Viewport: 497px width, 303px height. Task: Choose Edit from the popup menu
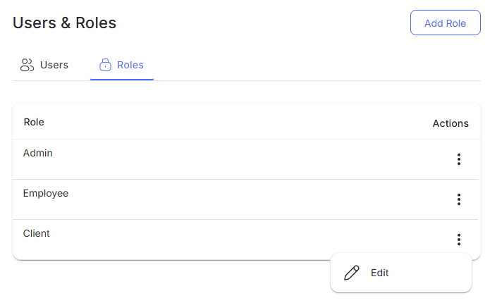(401, 273)
